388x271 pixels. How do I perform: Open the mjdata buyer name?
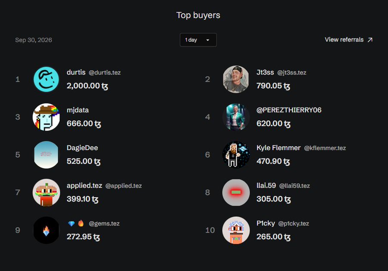78,110
